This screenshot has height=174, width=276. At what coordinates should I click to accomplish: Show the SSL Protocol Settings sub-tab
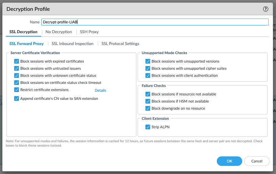[x=120, y=44]
